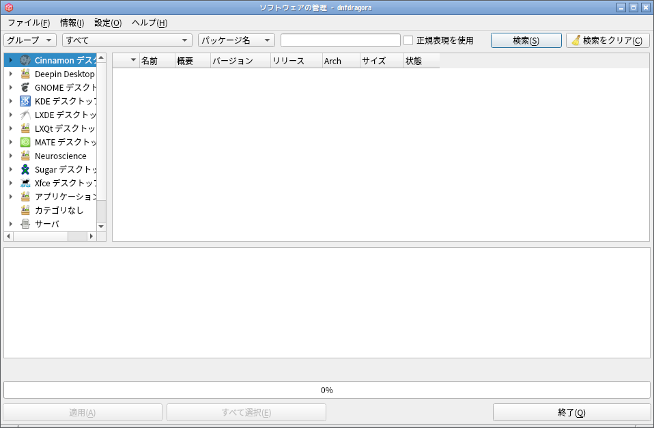Click the scroll right arrow of group tree
654x428 pixels.
[91, 236]
